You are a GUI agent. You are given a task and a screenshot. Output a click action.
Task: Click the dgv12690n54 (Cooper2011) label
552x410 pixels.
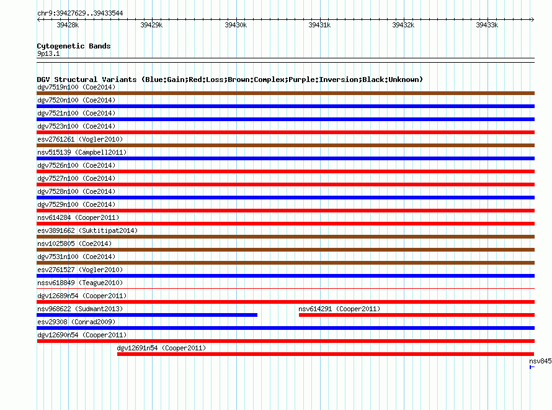coord(82,335)
